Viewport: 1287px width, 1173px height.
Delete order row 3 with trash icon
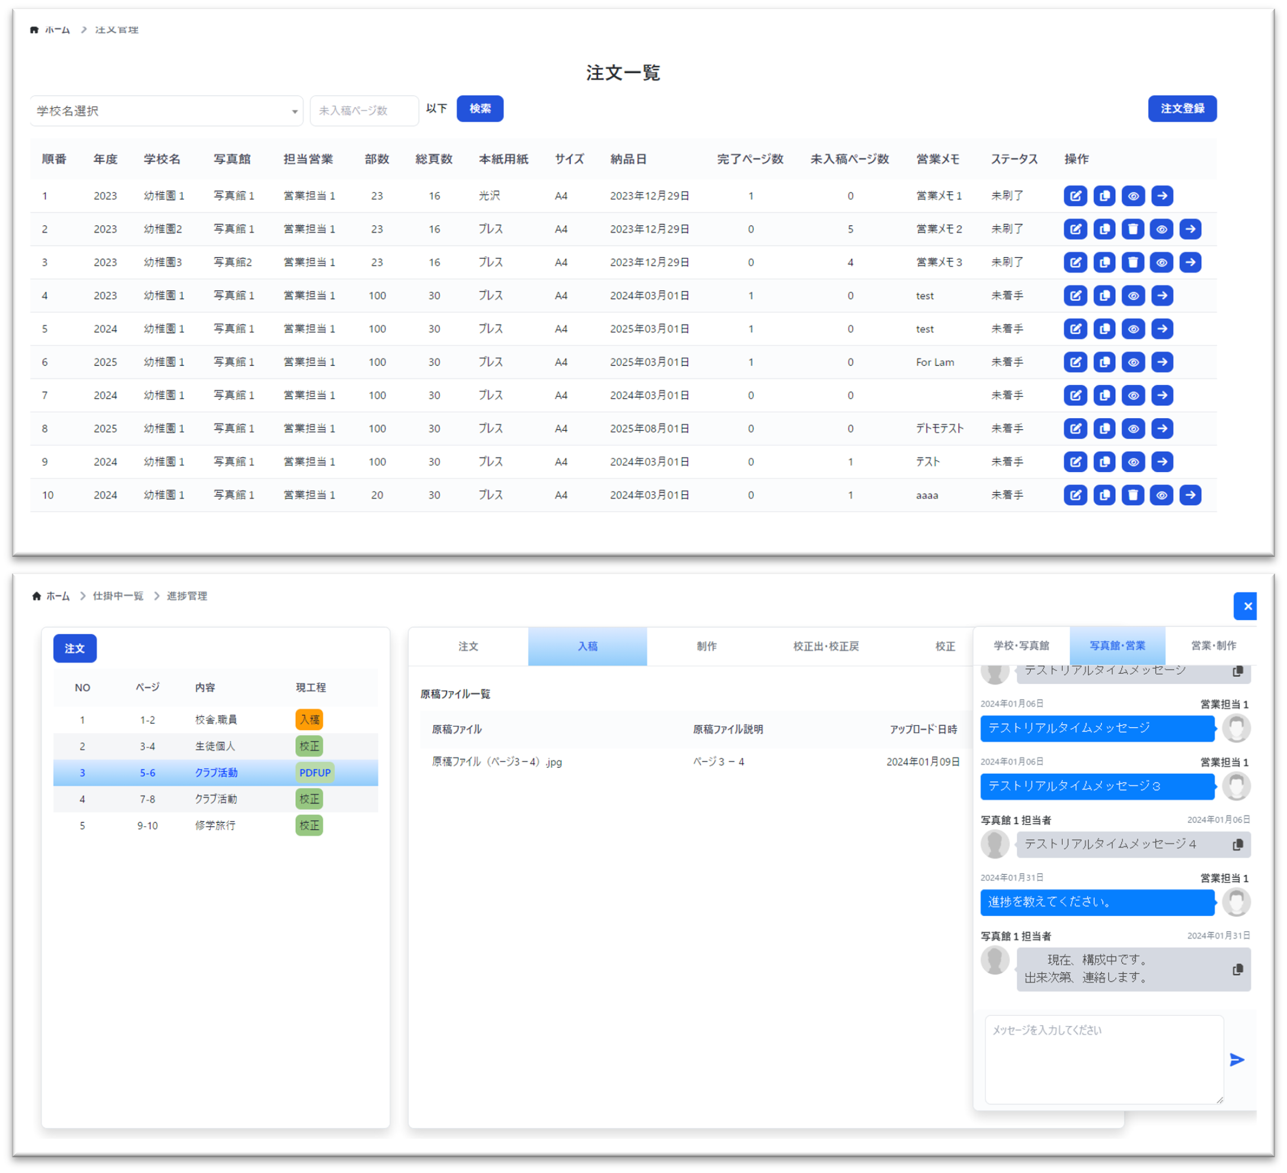coord(1133,263)
